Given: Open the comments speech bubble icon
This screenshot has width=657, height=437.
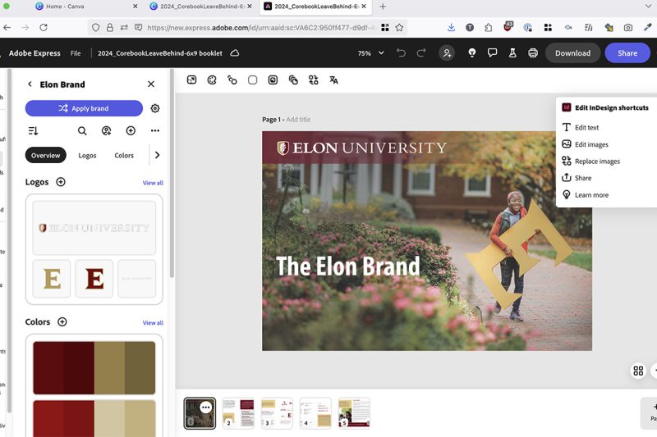Looking at the screenshot, I should pos(492,53).
